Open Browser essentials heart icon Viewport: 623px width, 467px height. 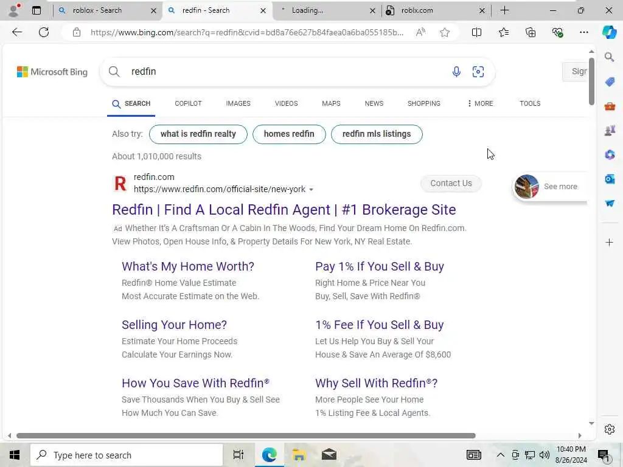point(557,32)
